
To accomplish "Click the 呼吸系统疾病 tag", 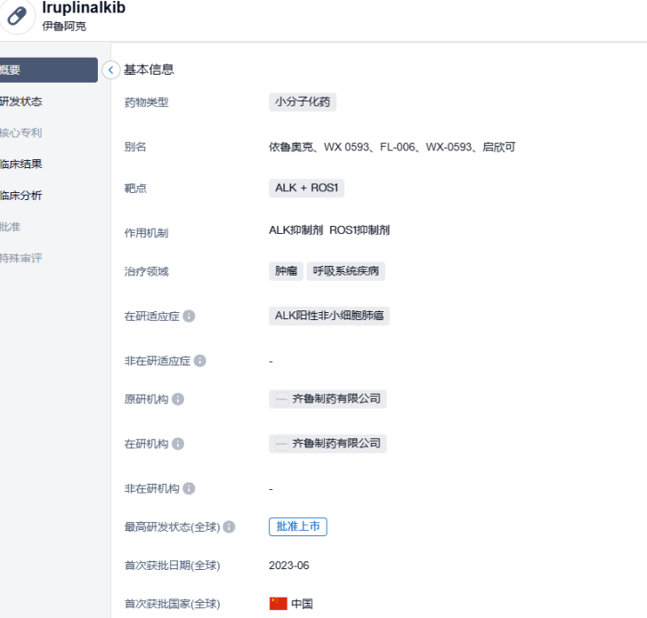I will tap(346, 271).
